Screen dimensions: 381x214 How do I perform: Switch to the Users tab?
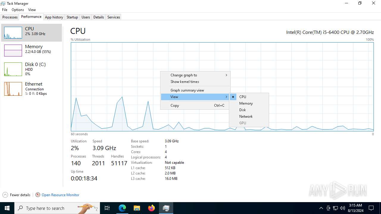click(x=86, y=17)
